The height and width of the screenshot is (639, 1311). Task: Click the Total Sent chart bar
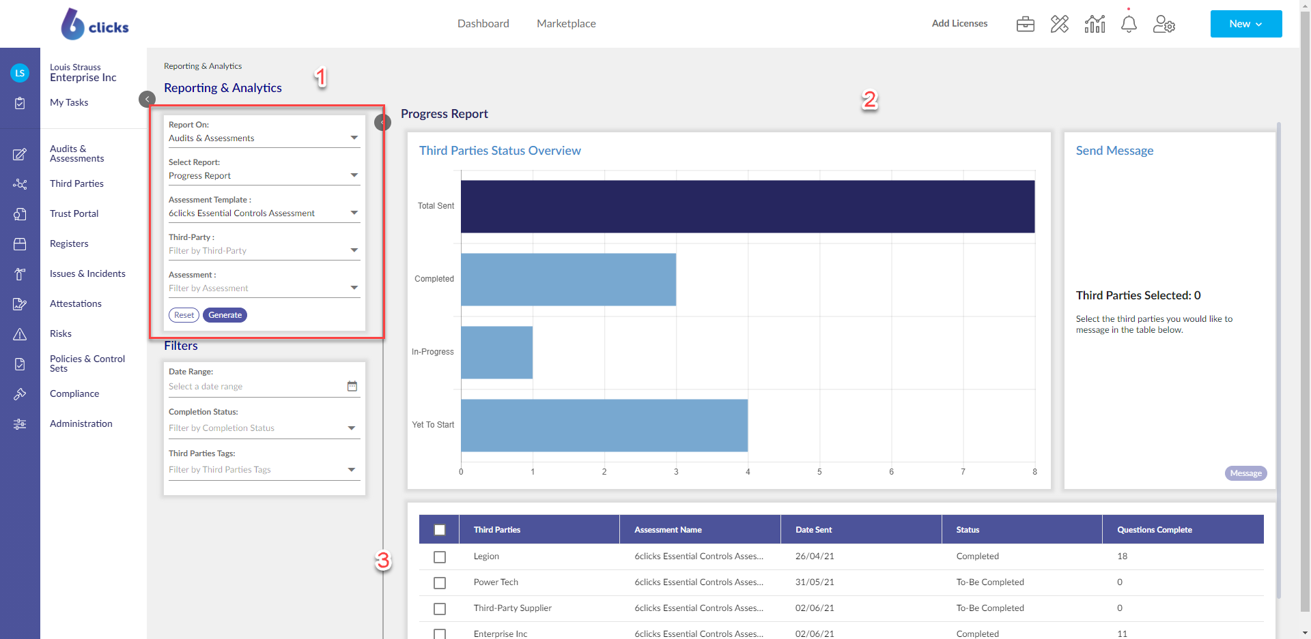[x=748, y=207]
